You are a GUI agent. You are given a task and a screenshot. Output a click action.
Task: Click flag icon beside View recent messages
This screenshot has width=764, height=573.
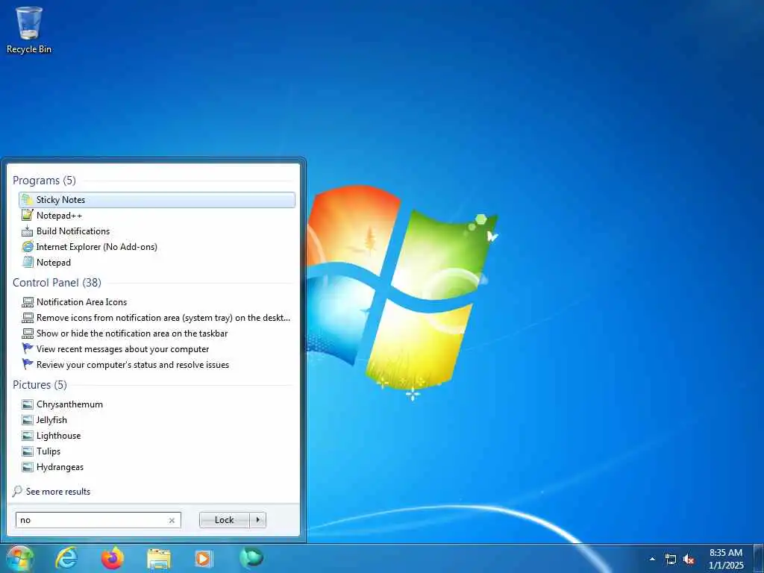point(28,349)
